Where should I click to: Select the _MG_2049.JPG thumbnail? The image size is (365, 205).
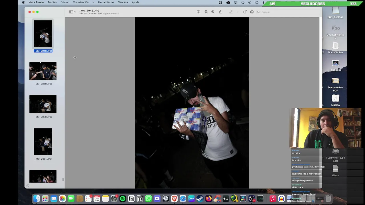[x=43, y=71]
